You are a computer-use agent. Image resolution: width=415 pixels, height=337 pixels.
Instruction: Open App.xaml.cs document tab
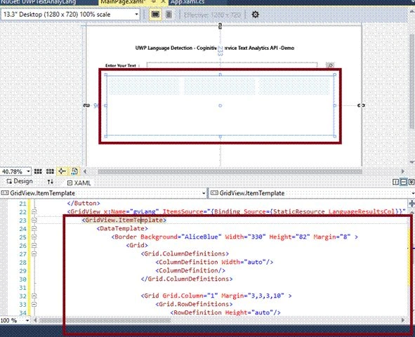(x=187, y=2)
